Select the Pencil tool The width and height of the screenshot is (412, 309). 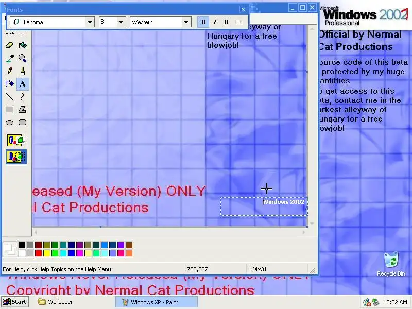[x=10, y=71]
